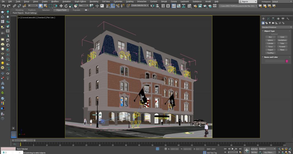Select the Link tool (chain icon)
This screenshot has height=154, width=293.
pyautogui.click(x=14, y=6)
